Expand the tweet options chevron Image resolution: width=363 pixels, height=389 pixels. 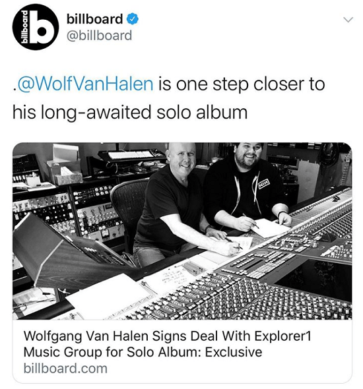click(349, 20)
